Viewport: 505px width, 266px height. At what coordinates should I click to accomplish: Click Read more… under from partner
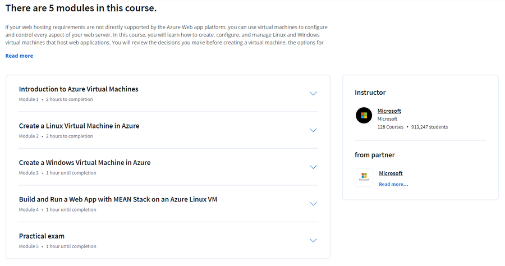click(393, 184)
